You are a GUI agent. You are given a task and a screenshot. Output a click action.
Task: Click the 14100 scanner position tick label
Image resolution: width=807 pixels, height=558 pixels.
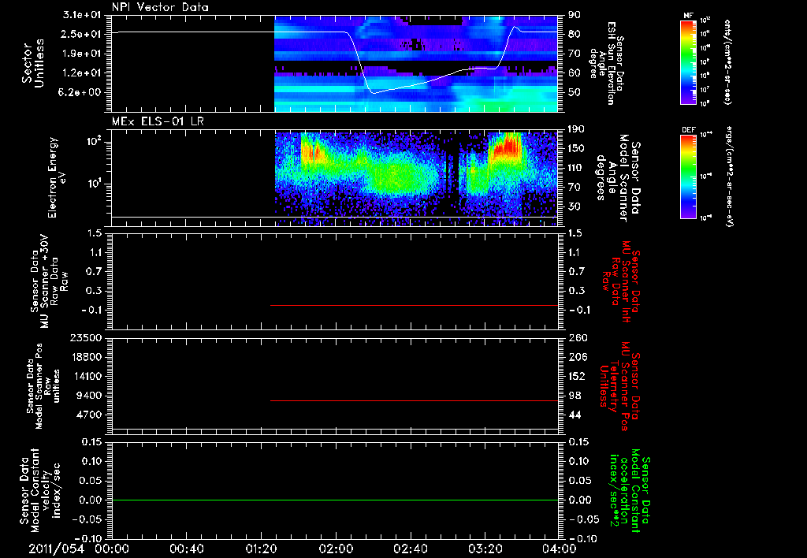pyautogui.click(x=86, y=376)
